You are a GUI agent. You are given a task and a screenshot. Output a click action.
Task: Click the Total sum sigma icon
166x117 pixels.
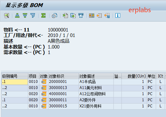point(44,16)
